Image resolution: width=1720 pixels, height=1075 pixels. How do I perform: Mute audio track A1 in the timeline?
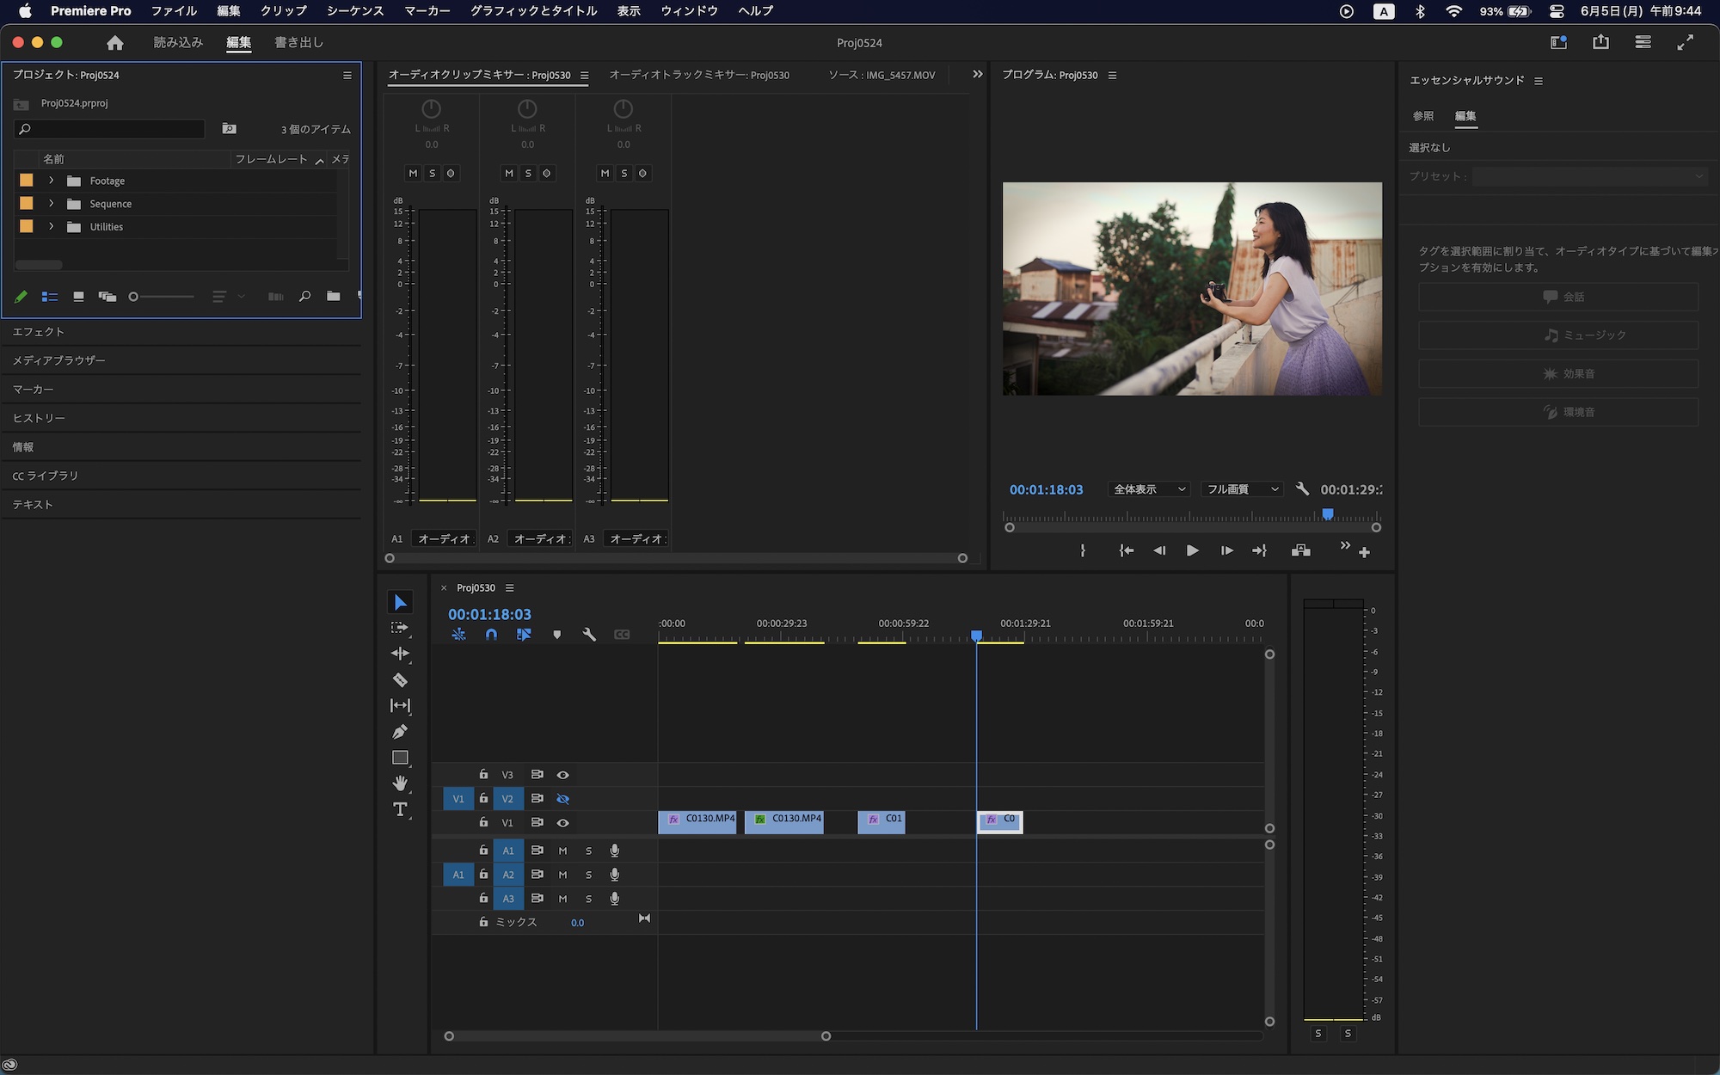tap(563, 851)
